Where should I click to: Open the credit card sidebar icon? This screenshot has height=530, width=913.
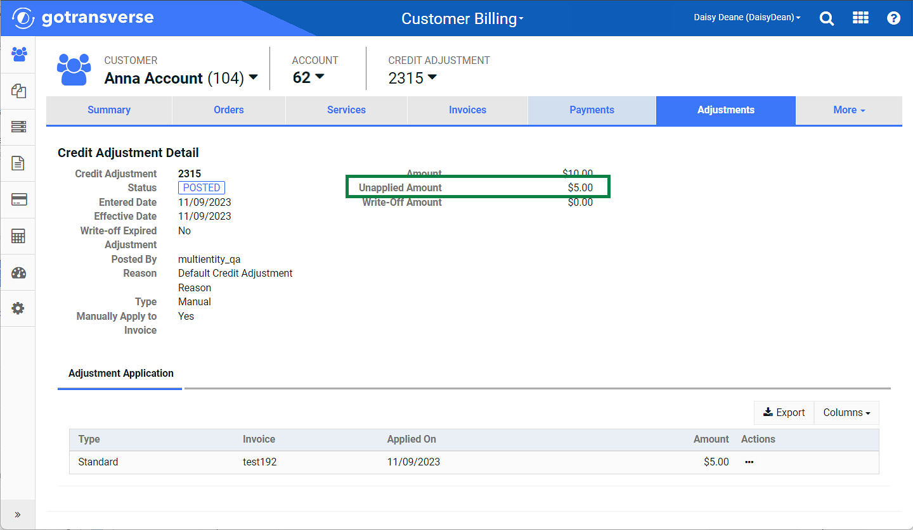18,200
